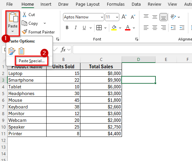The height and width of the screenshot is (161, 192).
Task: Select the $2,750 cell
Action: point(101,127)
